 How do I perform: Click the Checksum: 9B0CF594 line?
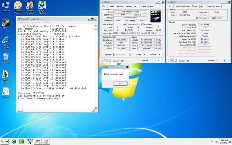[31, 93]
